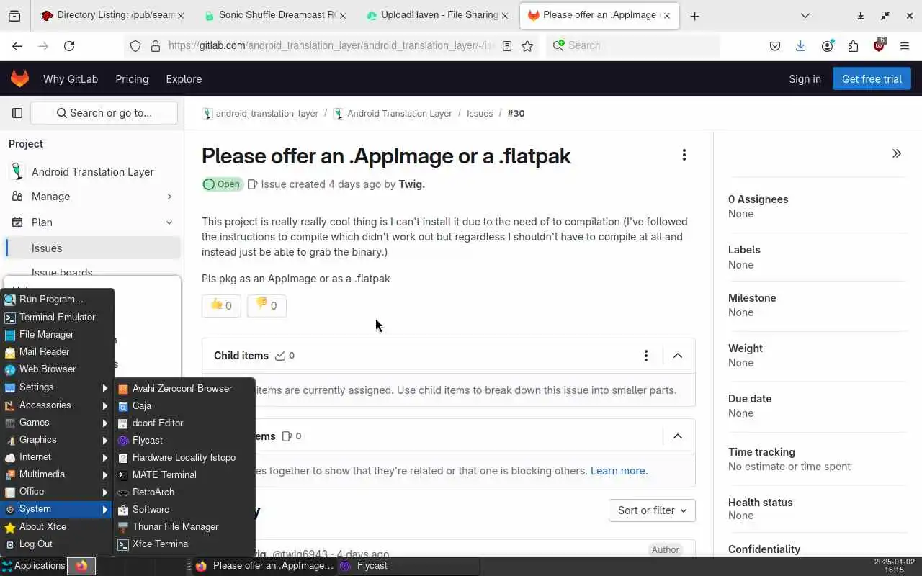Click the Sign in link
The image size is (922, 576).
click(x=805, y=79)
